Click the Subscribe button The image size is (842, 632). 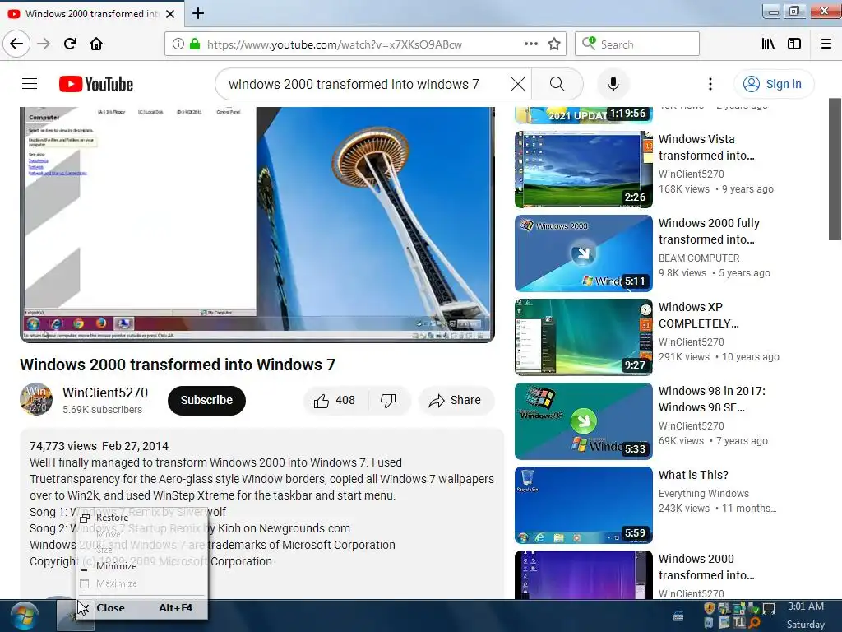click(206, 401)
